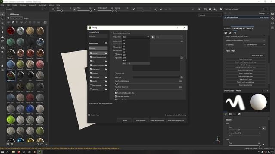This screenshot has width=275, height=154.
Task: Click the Size pen pressure icon in Brush section
Action: [263, 128]
